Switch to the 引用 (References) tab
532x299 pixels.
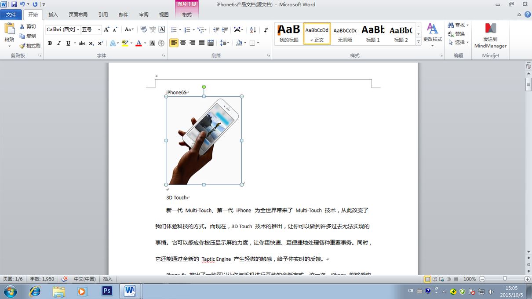click(x=103, y=15)
